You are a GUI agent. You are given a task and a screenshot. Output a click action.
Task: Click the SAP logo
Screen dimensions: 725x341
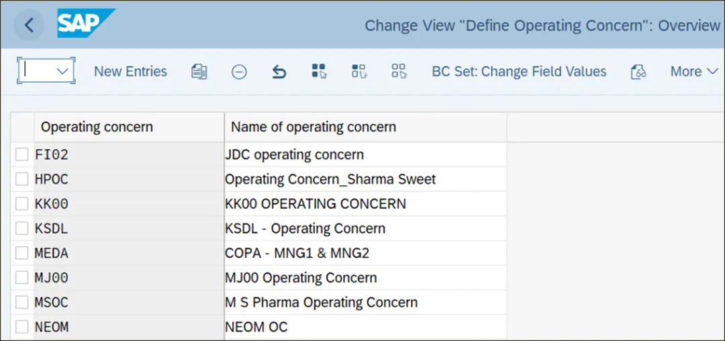pos(86,25)
